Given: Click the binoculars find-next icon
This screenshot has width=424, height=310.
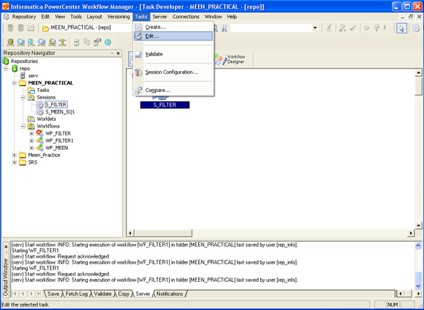Looking at the screenshot, I should 224,28.
